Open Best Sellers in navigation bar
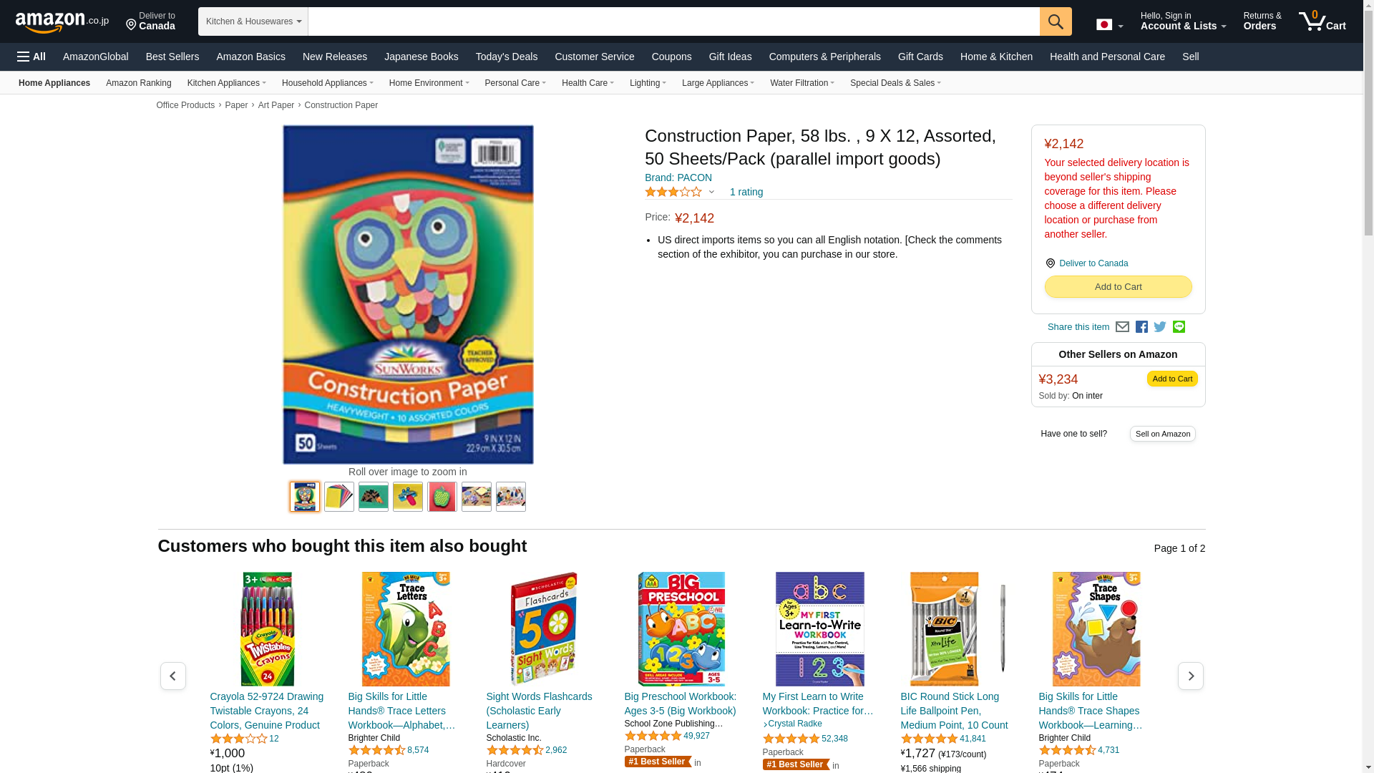Image resolution: width=1374 pixels, height=773 pixels. (x=172, y=57)
